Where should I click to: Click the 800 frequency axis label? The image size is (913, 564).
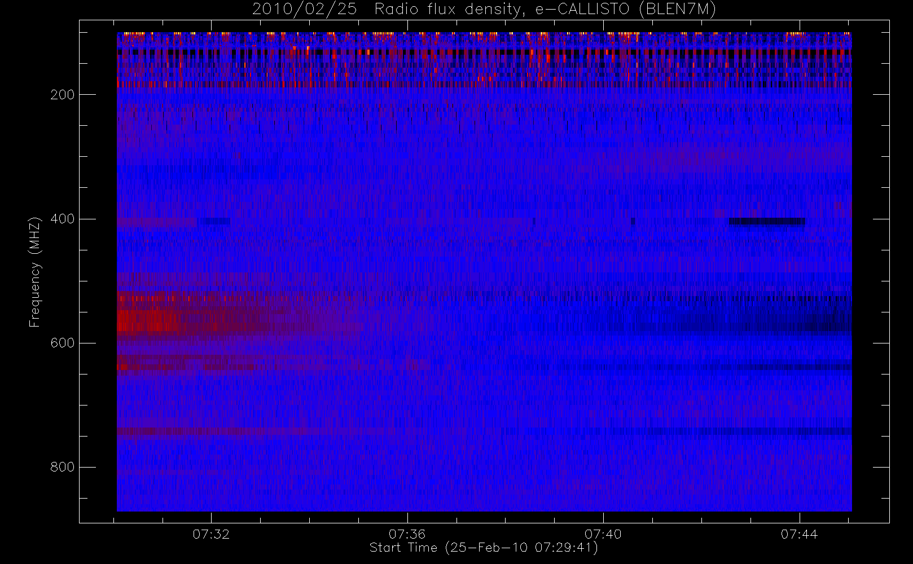click(62, 467)
